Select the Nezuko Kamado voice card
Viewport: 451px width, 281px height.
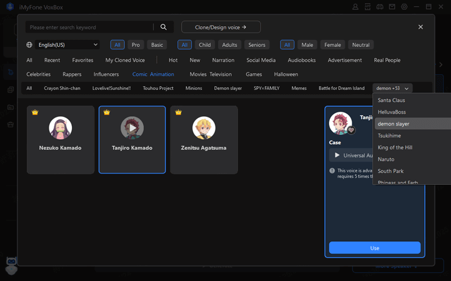click(61, 139)
